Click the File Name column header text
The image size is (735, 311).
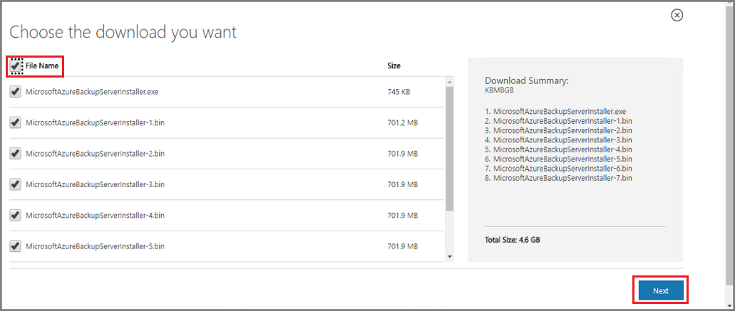click(x=42, y=66)
